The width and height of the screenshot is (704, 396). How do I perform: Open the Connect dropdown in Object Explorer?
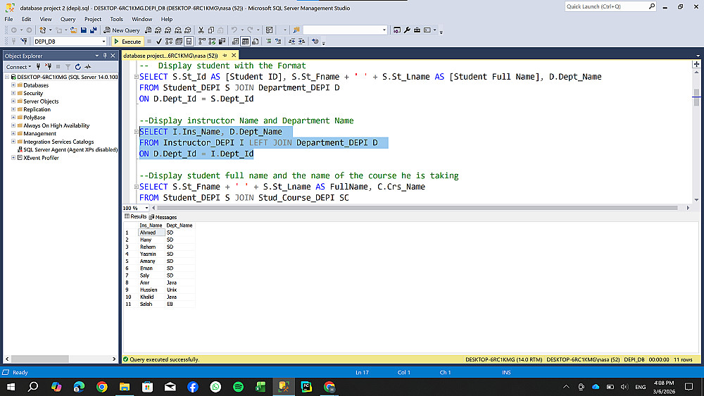[x=18, y=67]
